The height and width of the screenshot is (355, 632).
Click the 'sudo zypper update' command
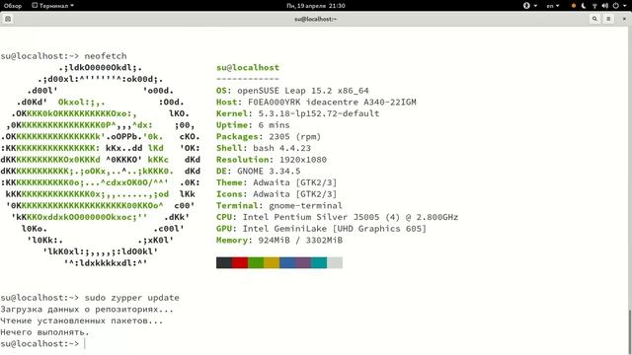(131, 298)
